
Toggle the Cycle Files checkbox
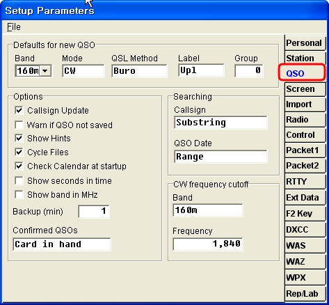coord(19,152)
